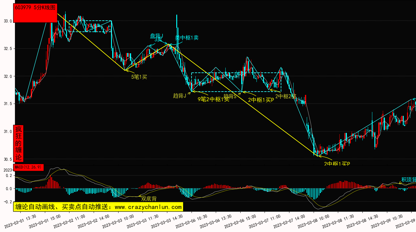Click the 3卖 sell point marker

158,40
